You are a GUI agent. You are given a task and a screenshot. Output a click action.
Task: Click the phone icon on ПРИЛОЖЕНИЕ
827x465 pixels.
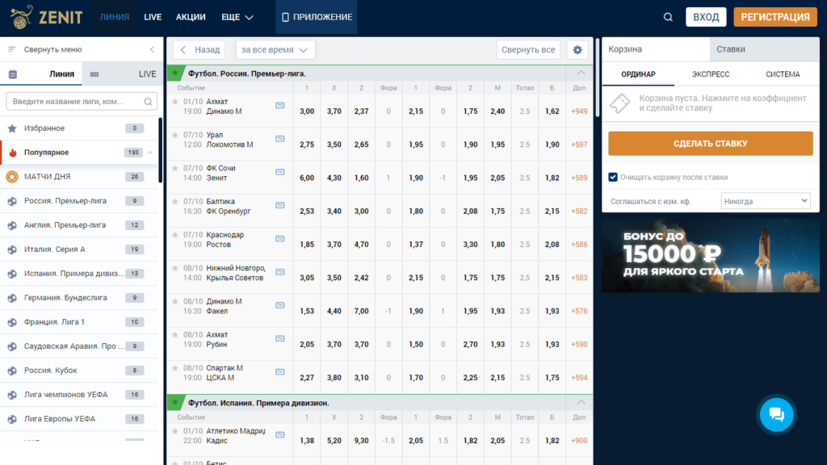click(x=285, y=18)
